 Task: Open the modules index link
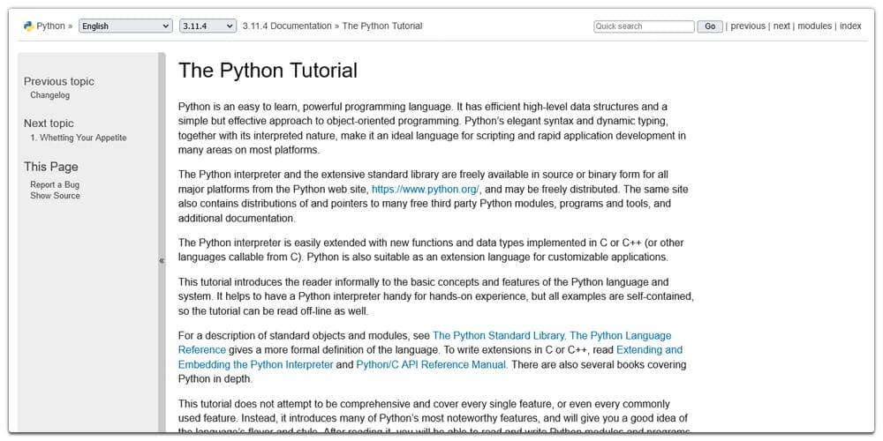(815, 26)
